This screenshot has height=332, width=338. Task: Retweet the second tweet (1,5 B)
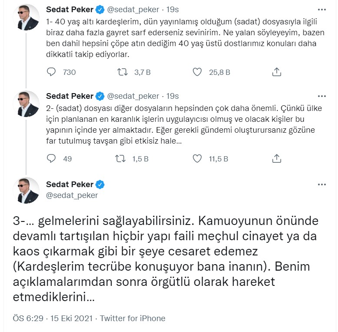coord(123,159)
